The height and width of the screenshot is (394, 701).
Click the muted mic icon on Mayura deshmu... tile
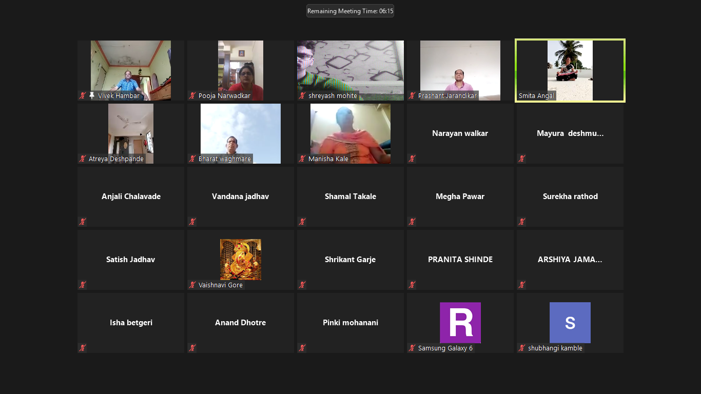[522, 159]
